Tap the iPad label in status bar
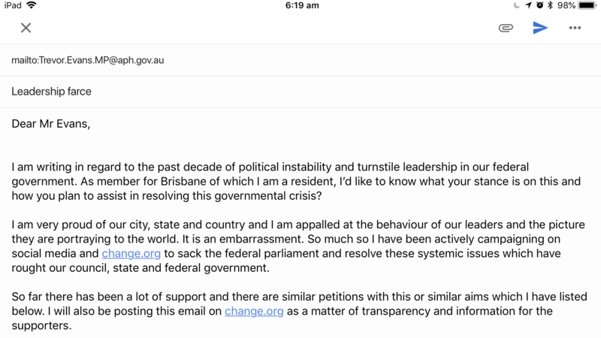 click(x=12, y=5)
